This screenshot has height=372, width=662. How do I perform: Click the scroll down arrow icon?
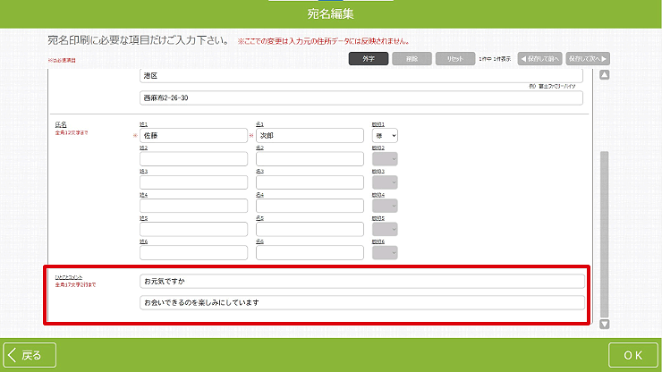point(604,325)
